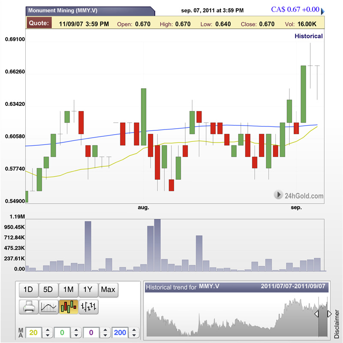Print the chart with the printer icon
This screenshot has width=343, height=343.
(29, 307)
